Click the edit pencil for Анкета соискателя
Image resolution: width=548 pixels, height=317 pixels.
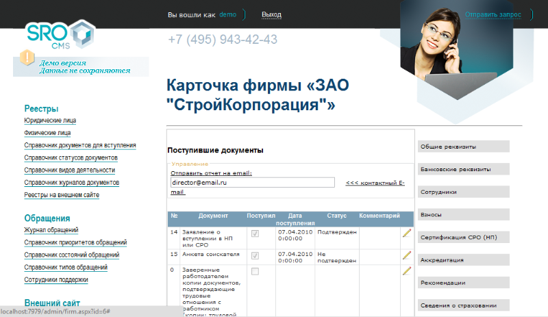coord(407,255)
